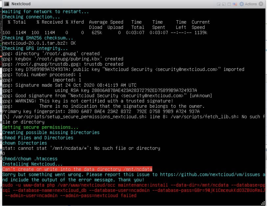
Task: Click the 'gpg: Total number processed: 1' line
Action: click(x=42, y=75)
